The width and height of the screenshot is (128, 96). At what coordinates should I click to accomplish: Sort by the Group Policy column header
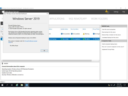click(x=96, y=29)
